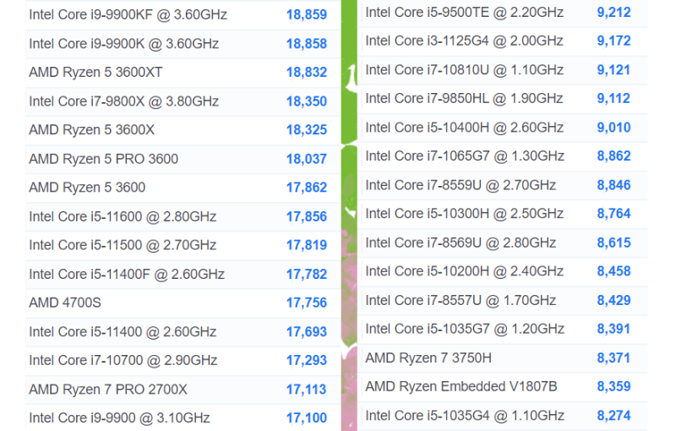The height and width of the screenshot is (431, 676).
Task: Open Intel Core i9-9900 @ 3.10GHz
Action: tap(119, 418)
